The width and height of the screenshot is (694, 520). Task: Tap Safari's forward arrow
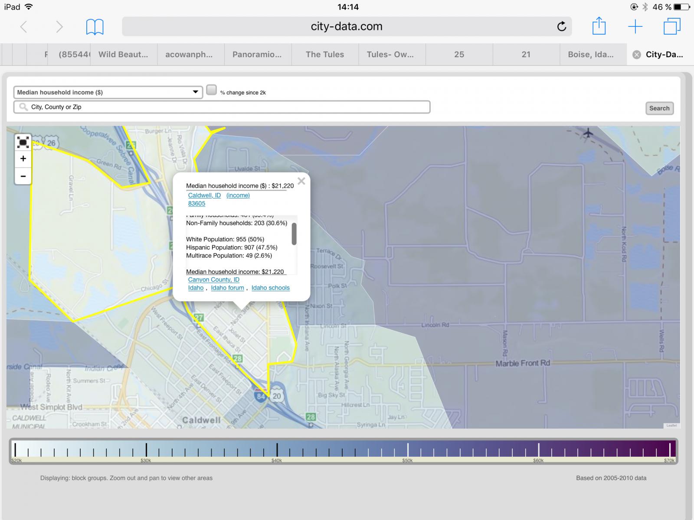(x=59, y=27)
